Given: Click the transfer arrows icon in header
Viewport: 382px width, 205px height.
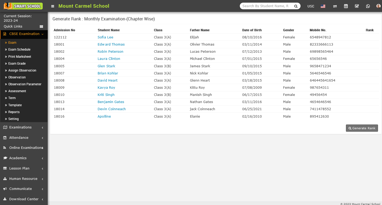Looking at the screenshot, I should point(335,6).
